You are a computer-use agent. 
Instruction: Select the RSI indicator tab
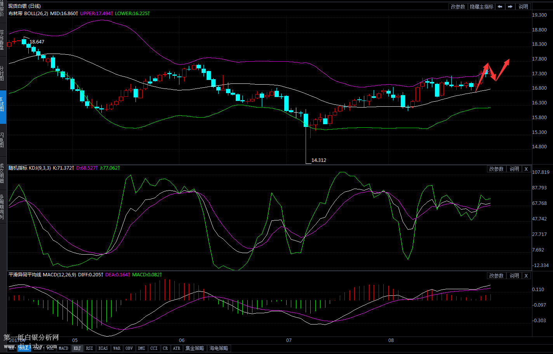click(x=89, y=348)
